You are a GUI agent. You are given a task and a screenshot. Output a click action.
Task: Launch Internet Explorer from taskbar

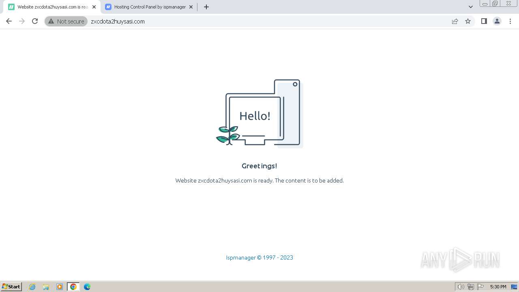32,287
